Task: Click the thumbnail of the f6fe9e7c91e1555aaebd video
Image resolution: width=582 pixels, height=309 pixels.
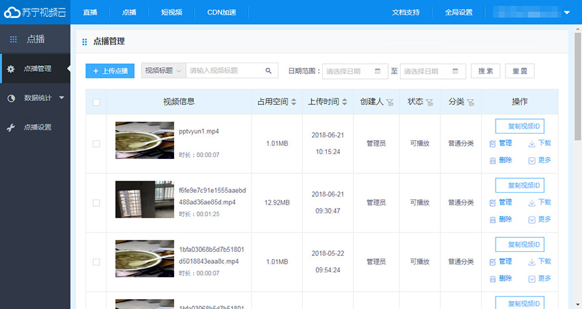Action: [x=145, y=199]
